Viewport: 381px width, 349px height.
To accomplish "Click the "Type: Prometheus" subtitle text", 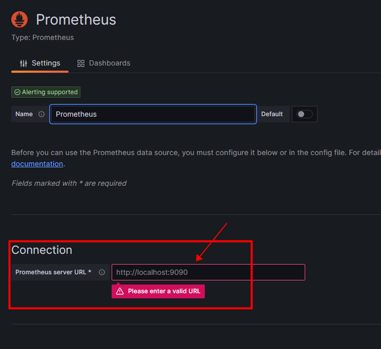I will pyautogui.click(x=43, y=37).
